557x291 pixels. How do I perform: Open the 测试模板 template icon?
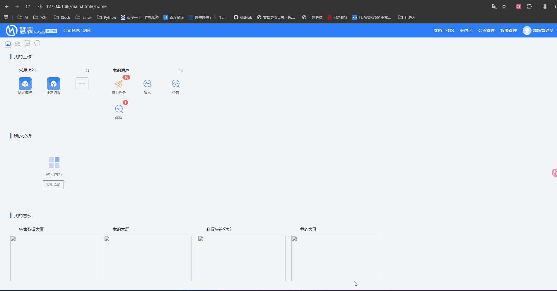coord(25,84)
